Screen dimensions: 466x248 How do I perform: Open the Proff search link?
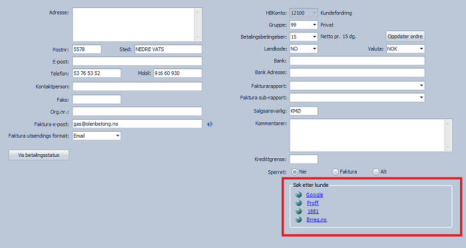(313, 203)
